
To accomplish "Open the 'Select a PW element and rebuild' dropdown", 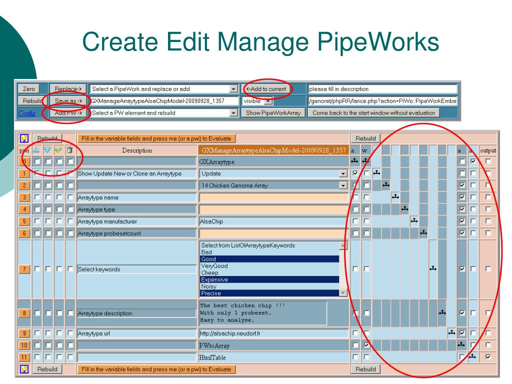I will (x=233, y=113).
